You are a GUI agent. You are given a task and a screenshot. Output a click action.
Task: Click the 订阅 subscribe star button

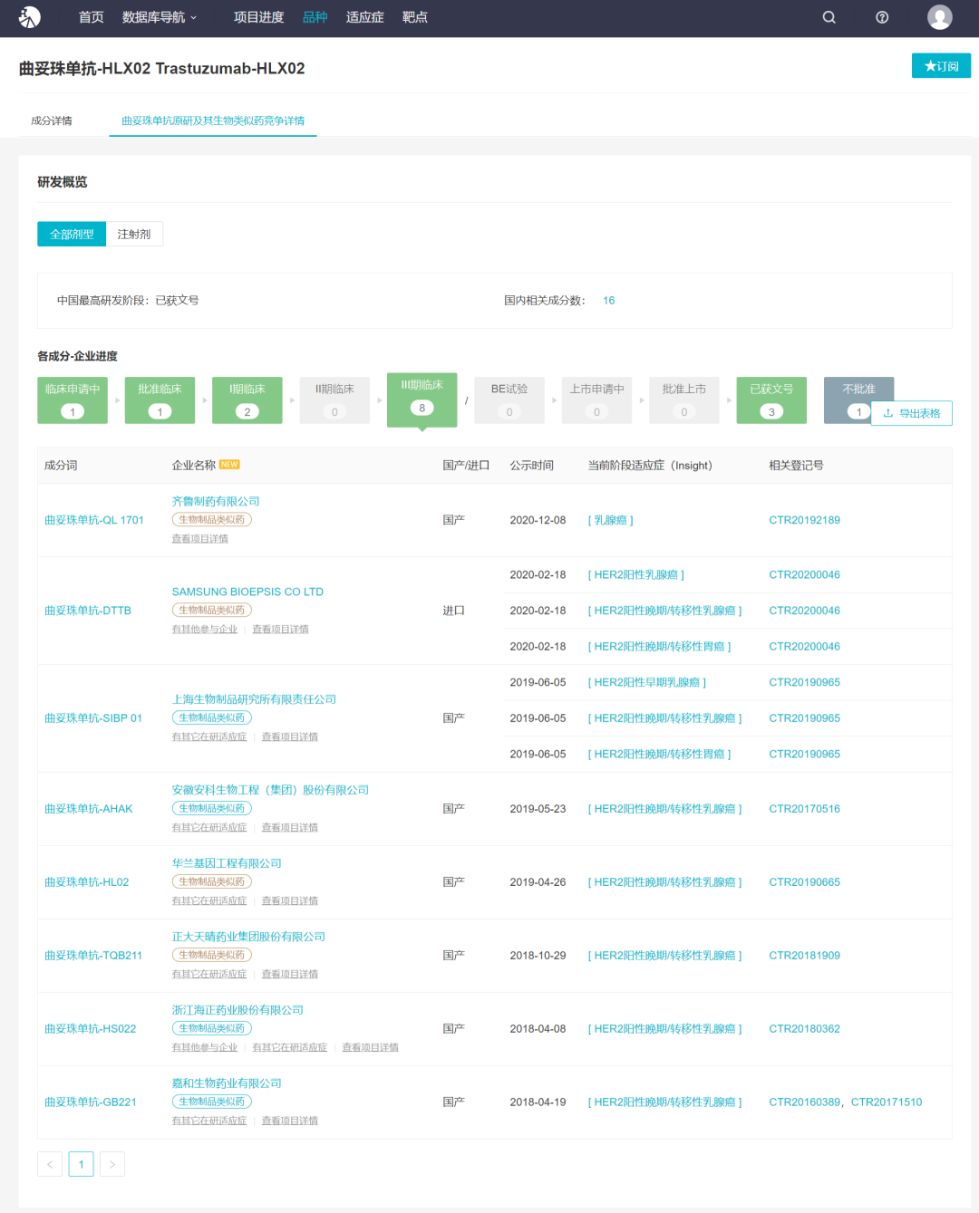click(941, 66)
